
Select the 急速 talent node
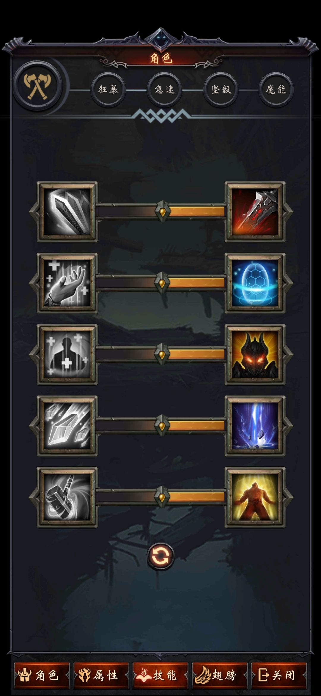(164, 90)
